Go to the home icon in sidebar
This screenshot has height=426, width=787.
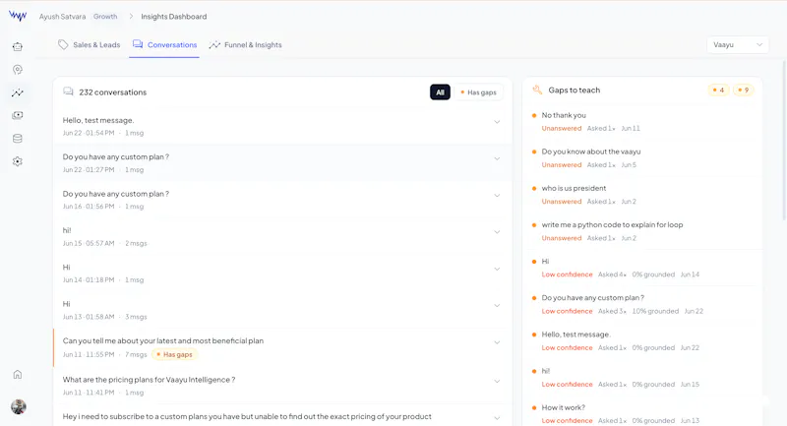click(x=18, y=374)
